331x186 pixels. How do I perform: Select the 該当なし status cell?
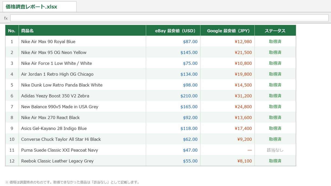[x=275, y=150]
